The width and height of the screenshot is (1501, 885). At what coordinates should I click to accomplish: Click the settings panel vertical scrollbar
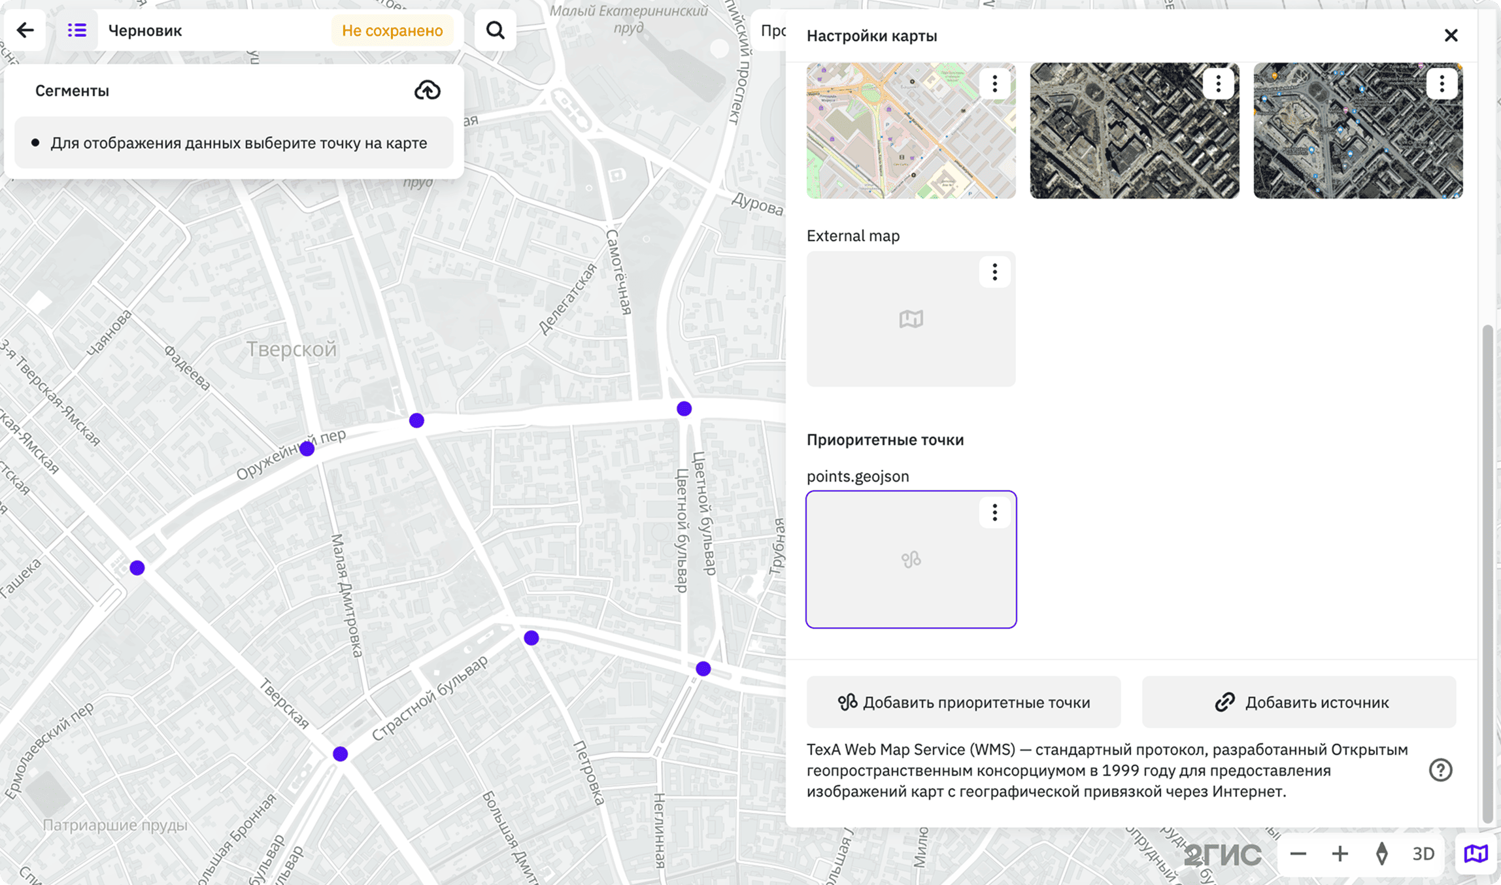pos(1488,574)
